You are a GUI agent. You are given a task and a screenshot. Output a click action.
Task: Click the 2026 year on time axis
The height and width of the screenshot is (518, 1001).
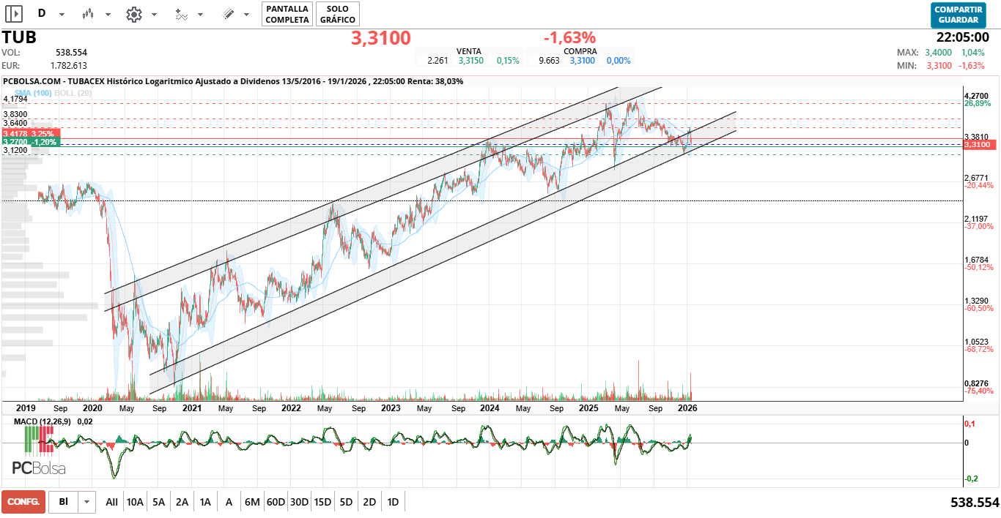click(687, 408)
